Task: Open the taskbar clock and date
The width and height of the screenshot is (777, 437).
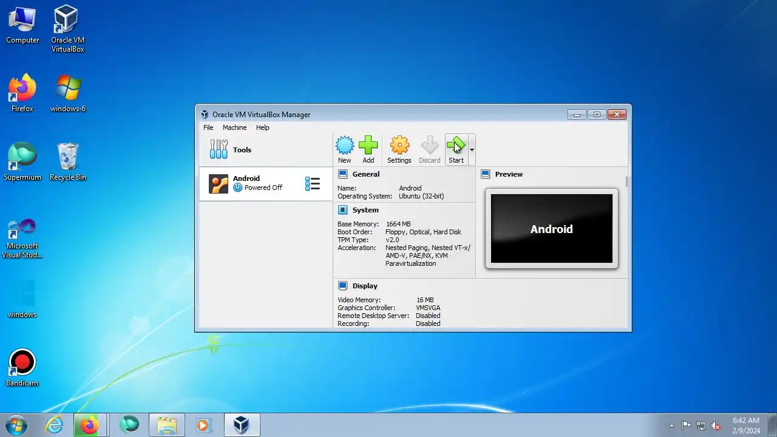Action: click(746, 425)
